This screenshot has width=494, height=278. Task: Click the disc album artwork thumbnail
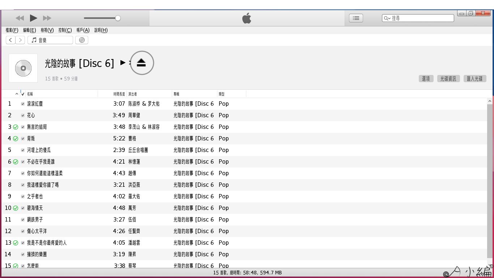click(x=23, y=68)
